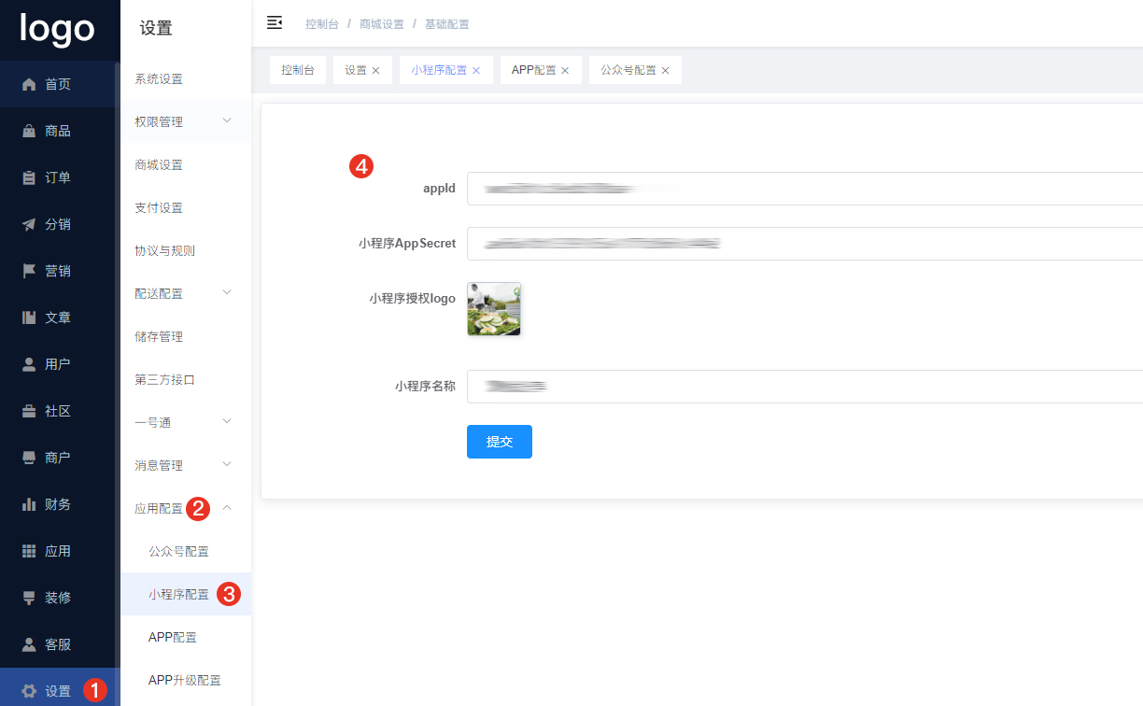
Task: Collapse the 应用配置 submenu
Action: pyautogui.click(x=227, y=508)
